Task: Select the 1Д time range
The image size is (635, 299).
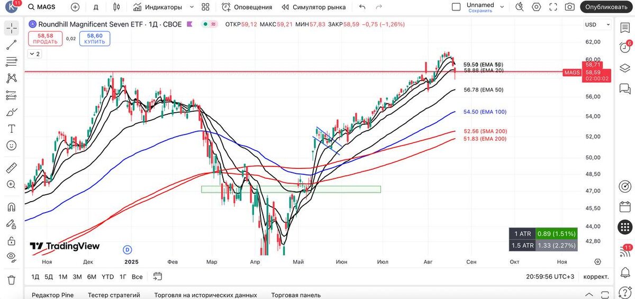Action: pyautogui.click(x=35, y=276)
